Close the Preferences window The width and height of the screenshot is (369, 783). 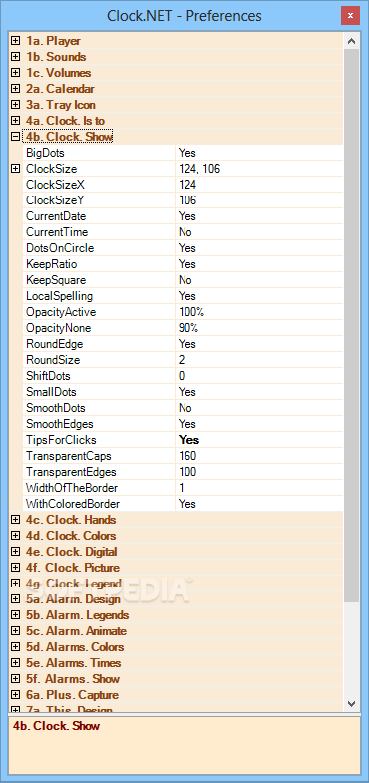(x=350, y=16)
